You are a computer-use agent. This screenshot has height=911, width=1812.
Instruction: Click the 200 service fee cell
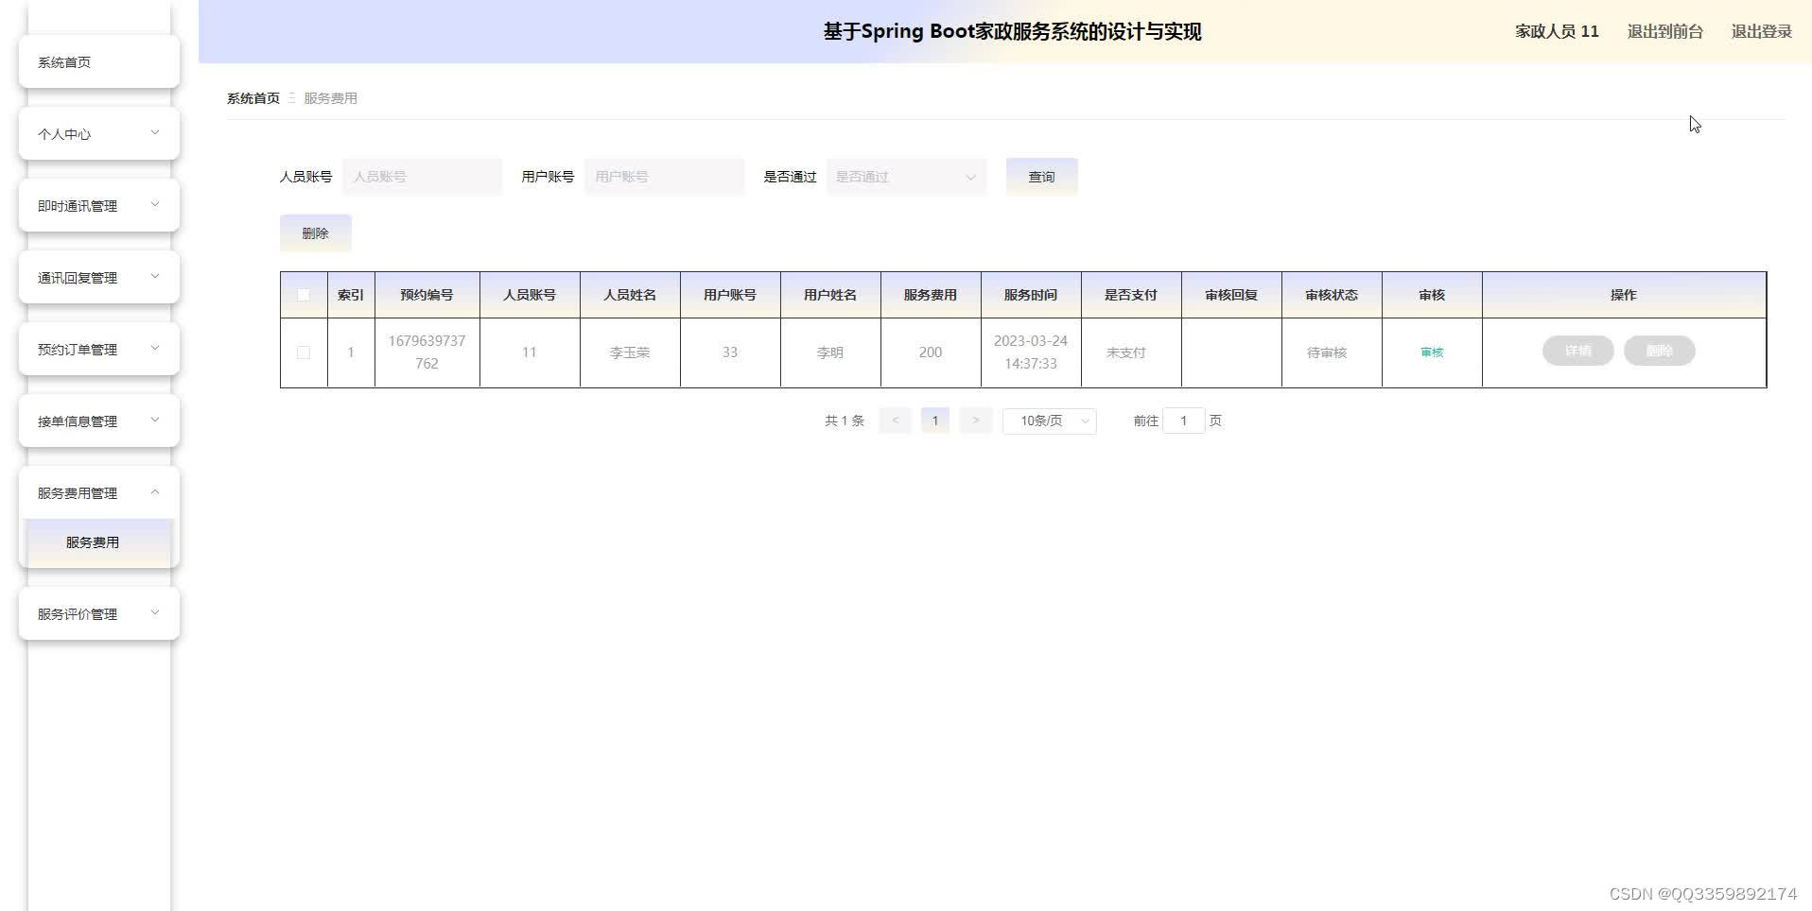(x=931, y=352)
